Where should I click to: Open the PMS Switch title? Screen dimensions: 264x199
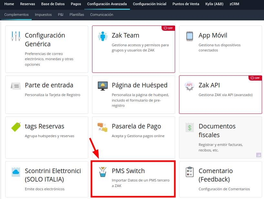(128, 171)
